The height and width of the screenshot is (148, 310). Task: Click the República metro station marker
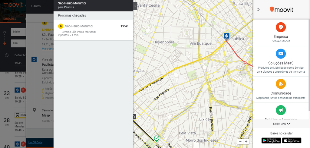click(x=226, y=36)
